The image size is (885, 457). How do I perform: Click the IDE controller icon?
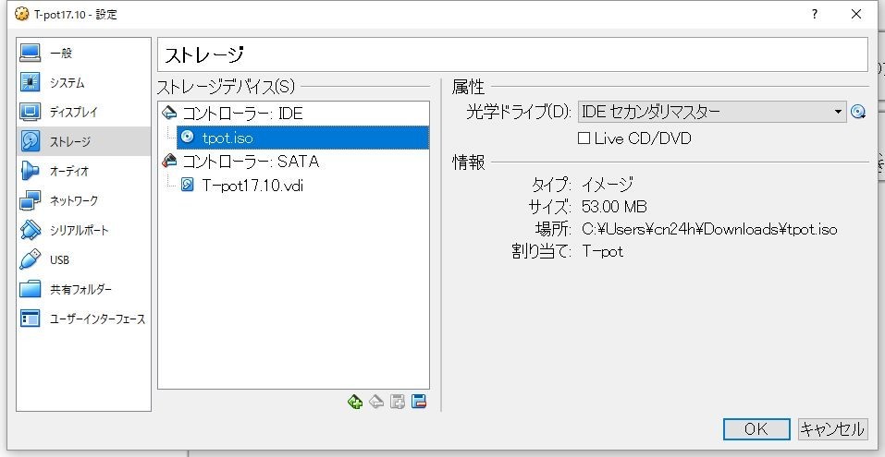click(x=168, y=114)
